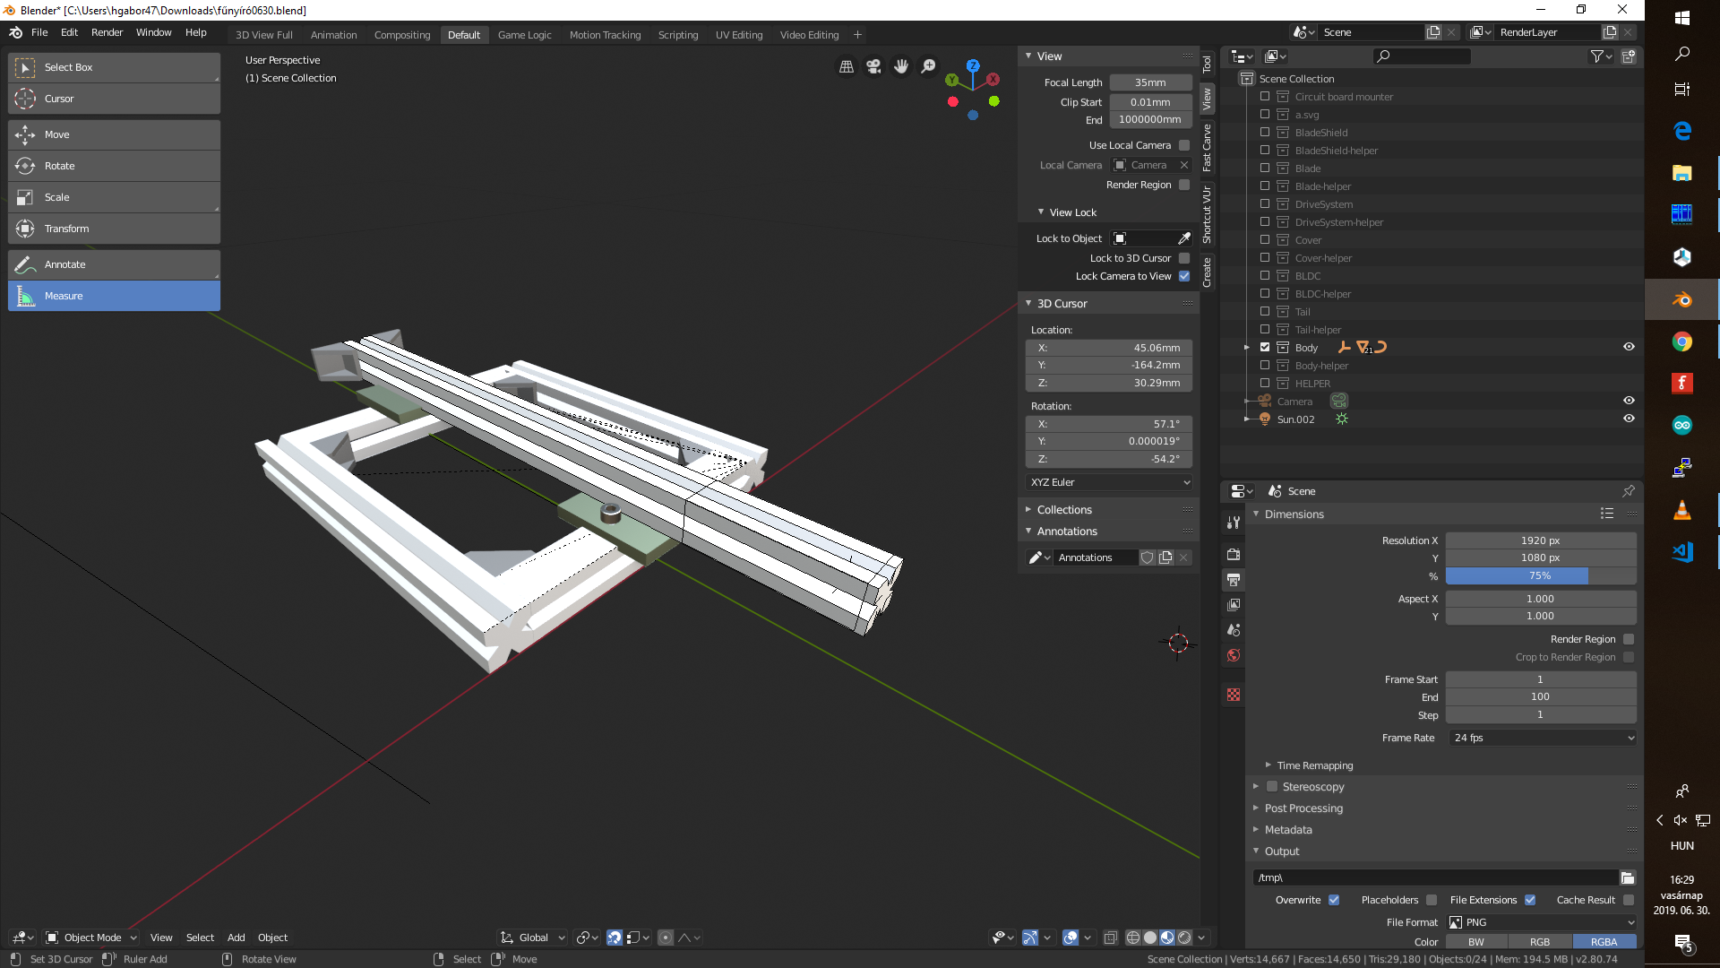Disable Lock Camera to View checkbox
Viewport: 1720px width, 968px height.
pyautogui.click(x=1184, y=276)
